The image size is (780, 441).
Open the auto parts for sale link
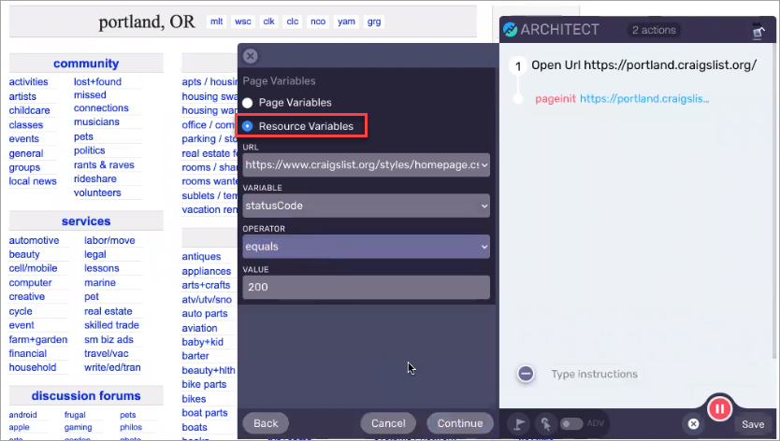pos(205,313)
